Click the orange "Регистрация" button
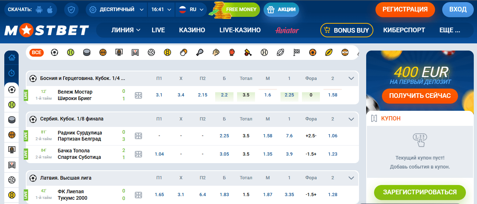 pyautogui.click(x=405, y=10)
